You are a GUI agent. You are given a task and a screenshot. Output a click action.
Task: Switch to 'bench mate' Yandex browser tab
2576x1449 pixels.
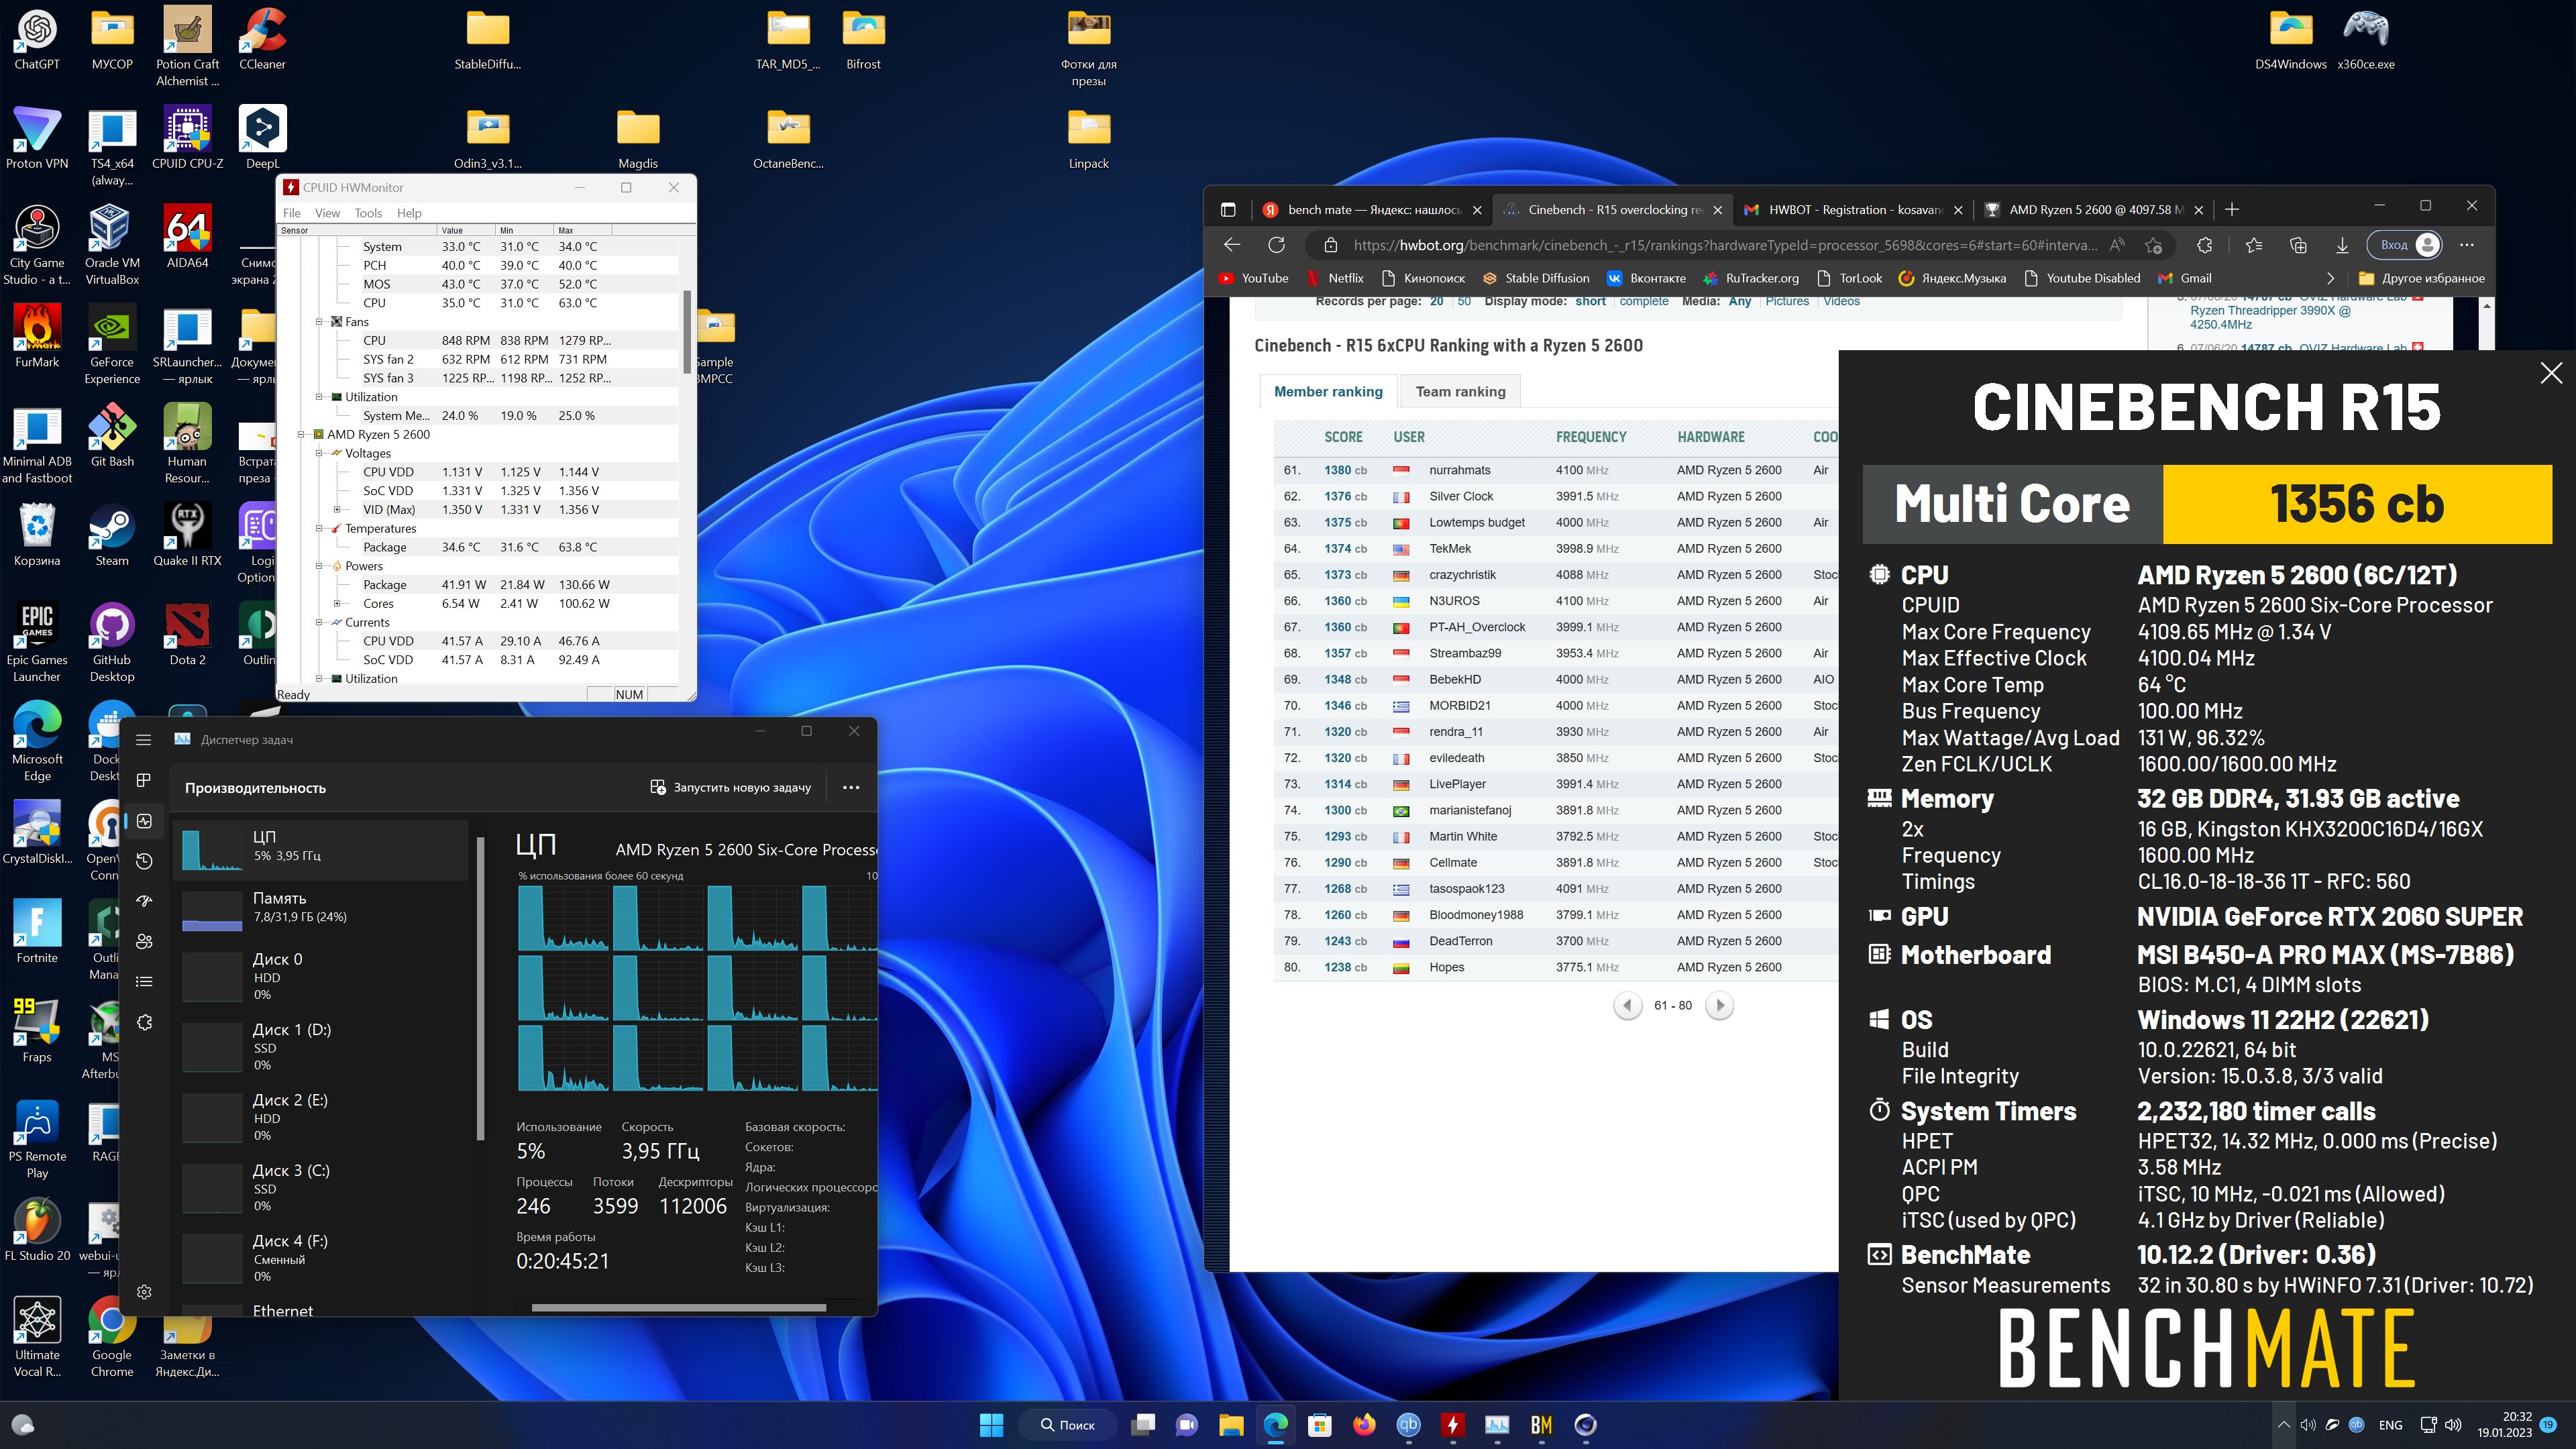1372,210
